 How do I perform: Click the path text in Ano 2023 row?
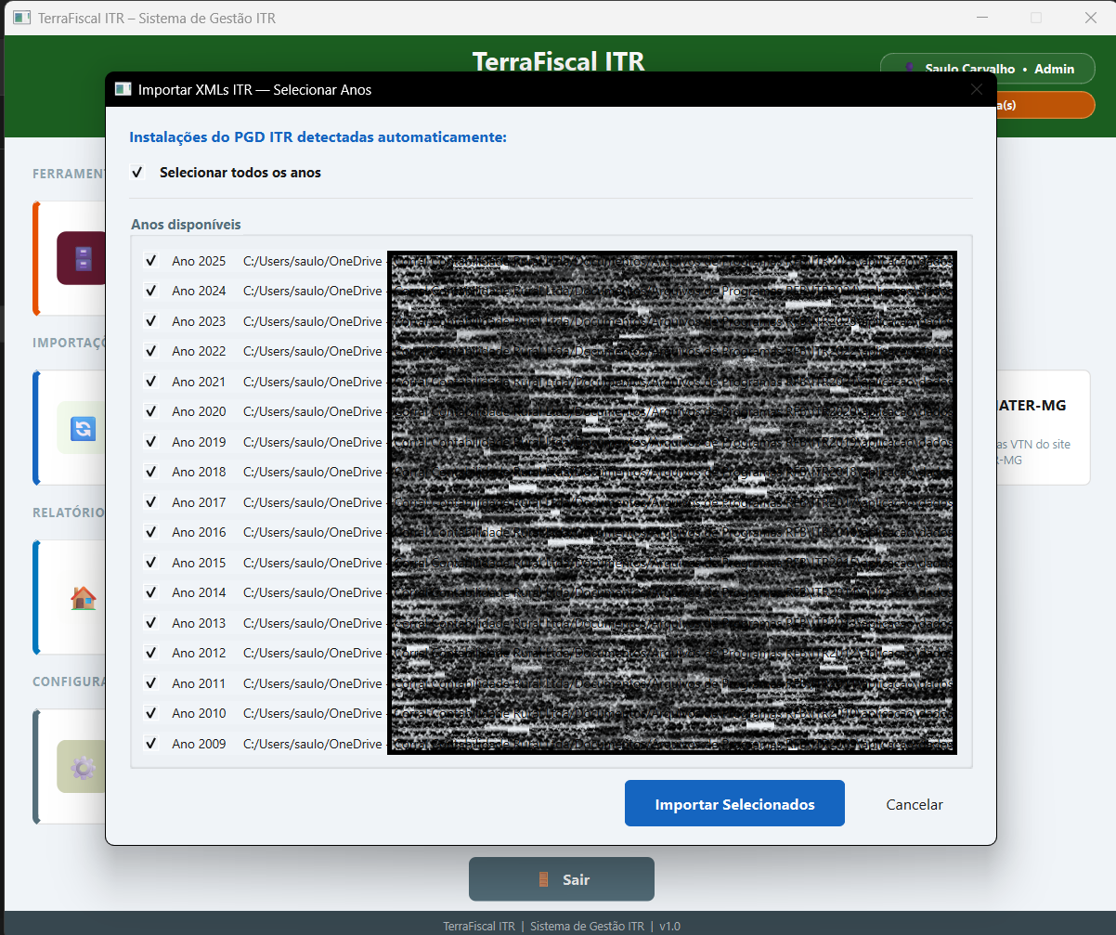pyautogui.click(x=598, y=321)
